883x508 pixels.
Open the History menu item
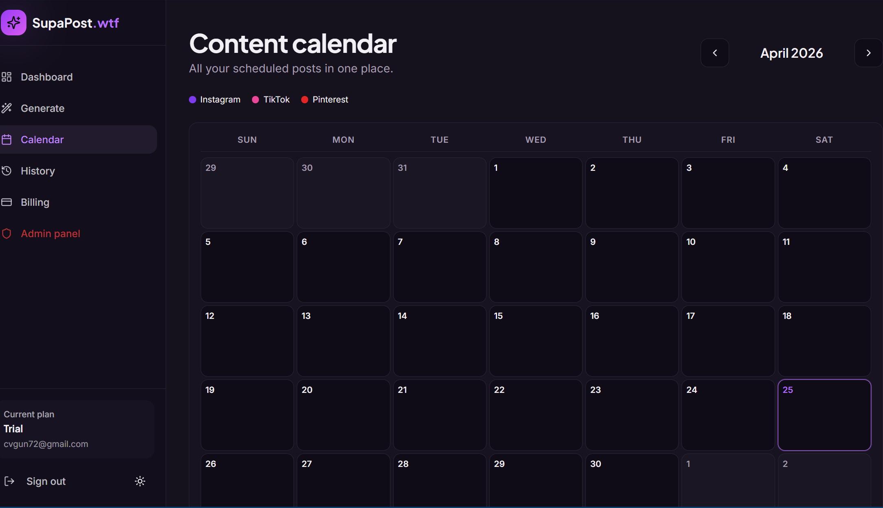click(77, 171)
